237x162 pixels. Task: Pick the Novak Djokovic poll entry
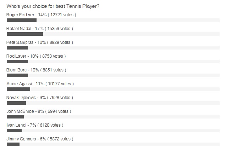40,98
